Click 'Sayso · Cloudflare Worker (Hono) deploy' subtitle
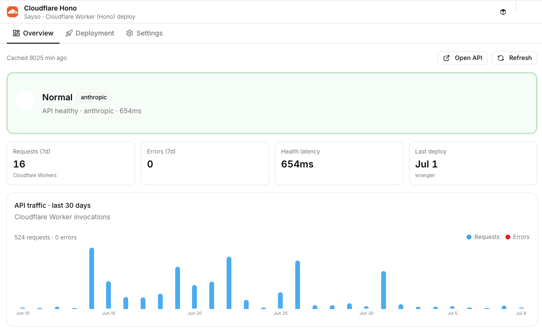 coord(80,17)
